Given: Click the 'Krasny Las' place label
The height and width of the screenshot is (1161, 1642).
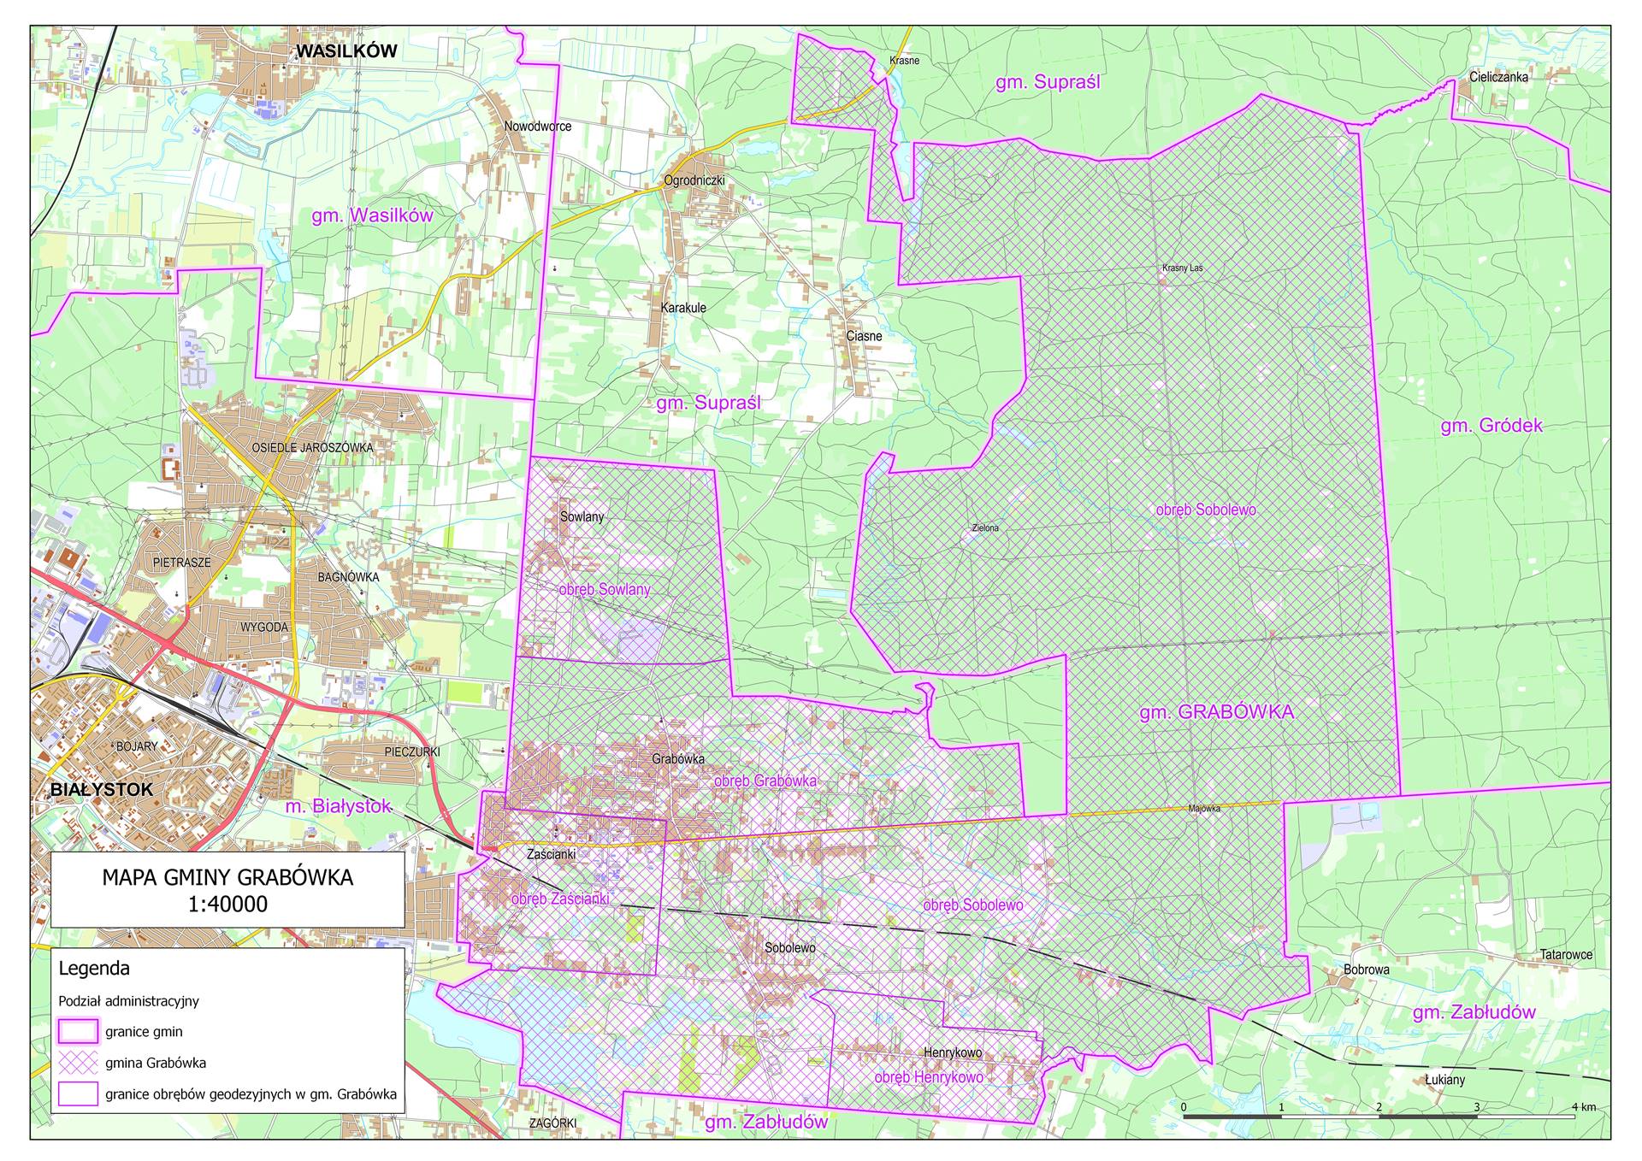Looking at the screenshot, I should 1182,268.
